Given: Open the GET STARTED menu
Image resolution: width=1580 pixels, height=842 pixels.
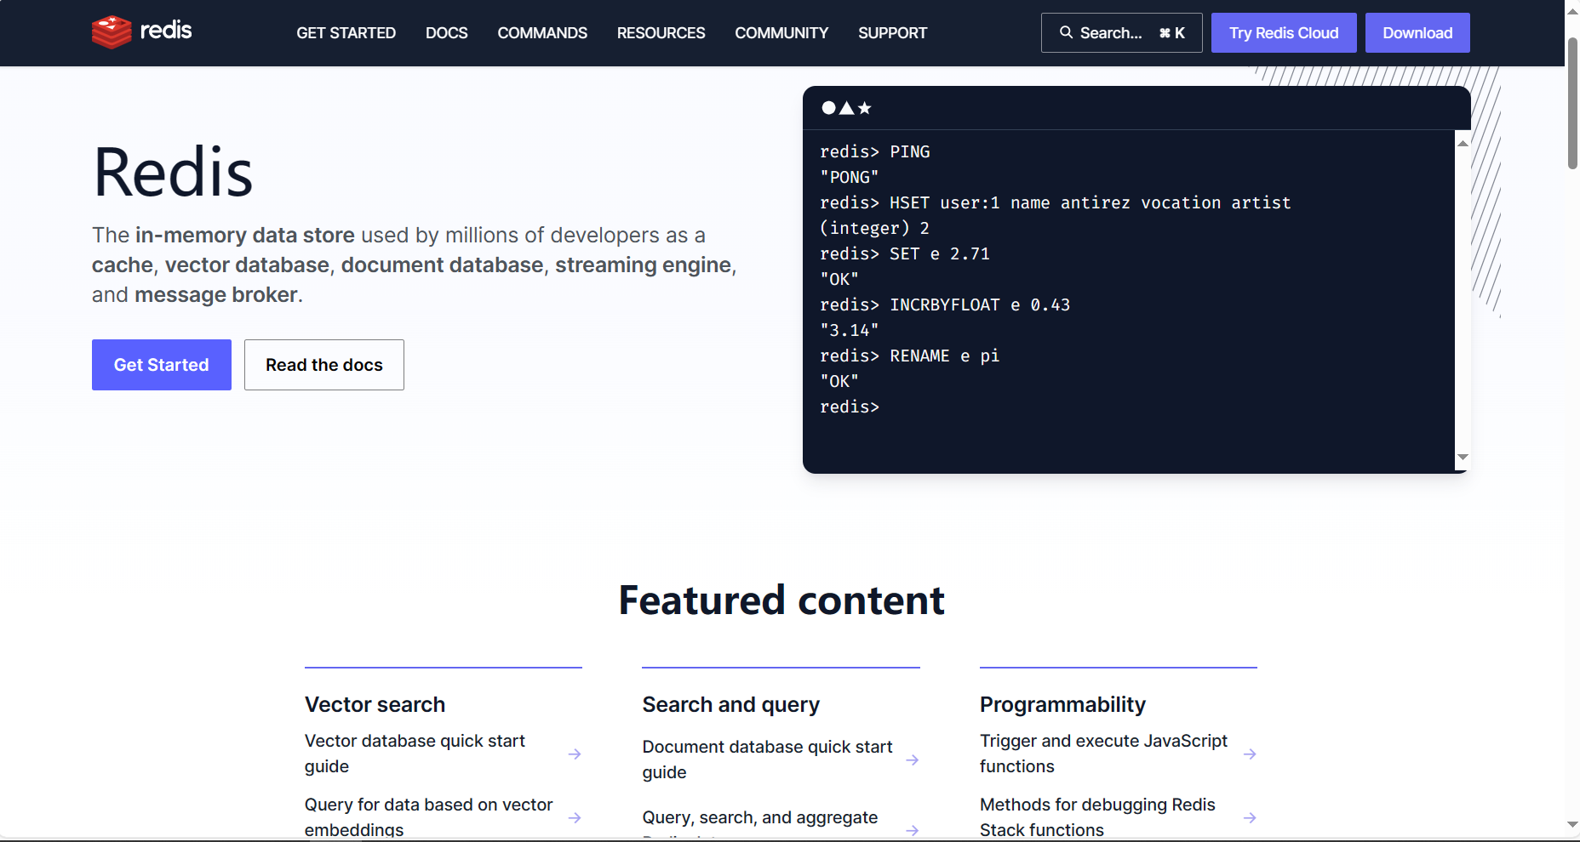Looking at the screenshot, I should click(x=346, y=33).
